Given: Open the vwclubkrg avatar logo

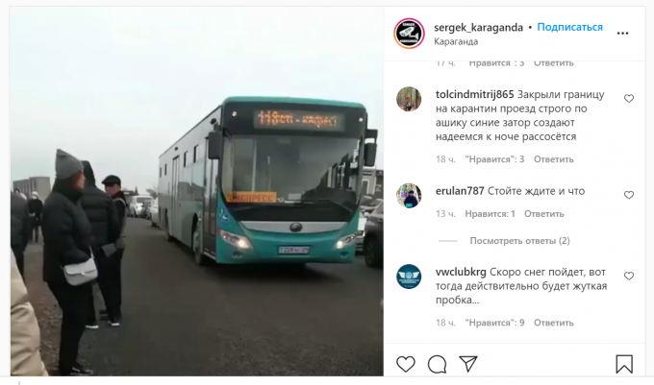Looking at the screenshot, I should click(x=409, y=277).
